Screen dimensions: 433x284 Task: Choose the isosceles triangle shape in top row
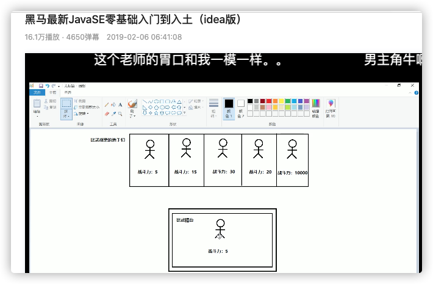pos(179,101)
